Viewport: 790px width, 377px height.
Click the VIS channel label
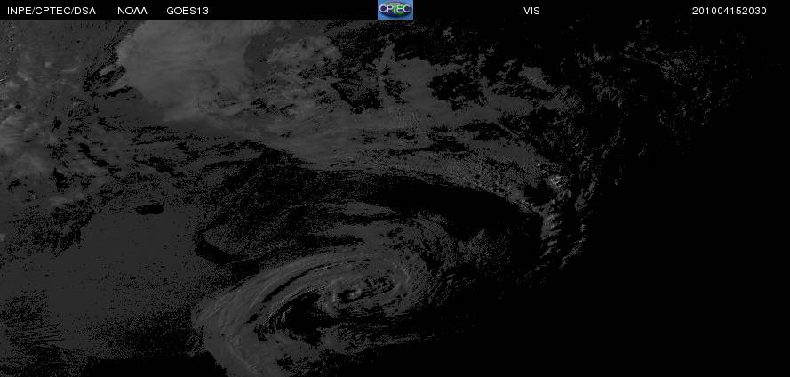pyautogui.click(x=531, y=11)
